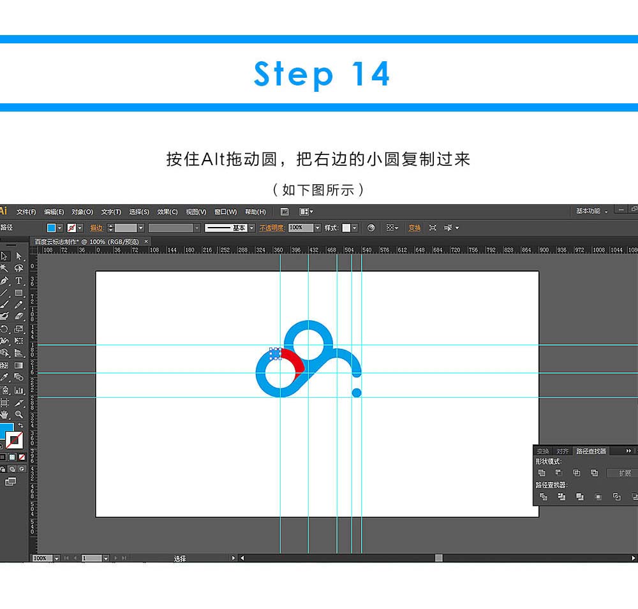Click the Merge pathfinder icon
Viewport: 638px width, 609px height.
tap(580, 497)
